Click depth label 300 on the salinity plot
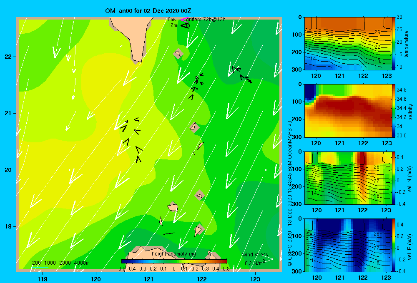This screenshot has width=417, height=283. click(297, 137)
